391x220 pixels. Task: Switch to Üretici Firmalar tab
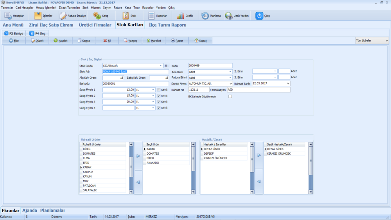(x=95, y=25)
